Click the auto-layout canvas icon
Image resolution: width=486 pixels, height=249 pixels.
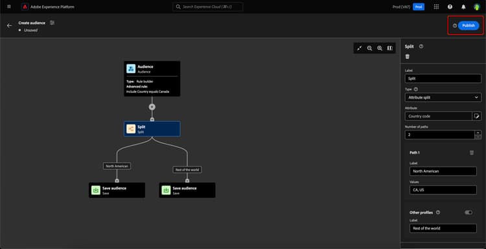click(359, 48)
